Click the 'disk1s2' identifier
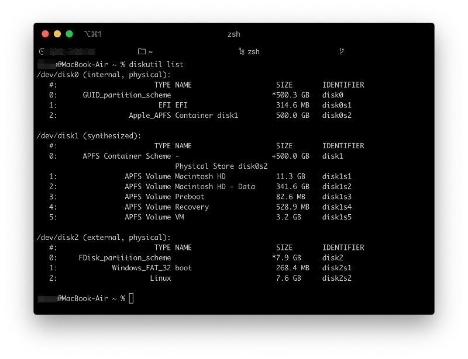Screen dimensions: 468x359 337,186
